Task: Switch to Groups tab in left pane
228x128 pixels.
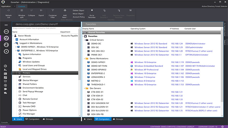Action: [47, 119]
